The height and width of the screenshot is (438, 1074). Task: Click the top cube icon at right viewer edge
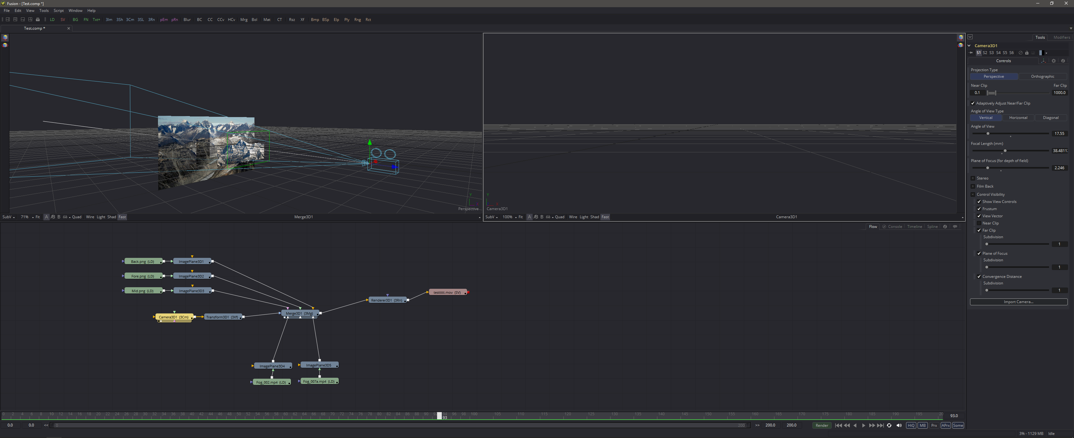pos(961,37)
